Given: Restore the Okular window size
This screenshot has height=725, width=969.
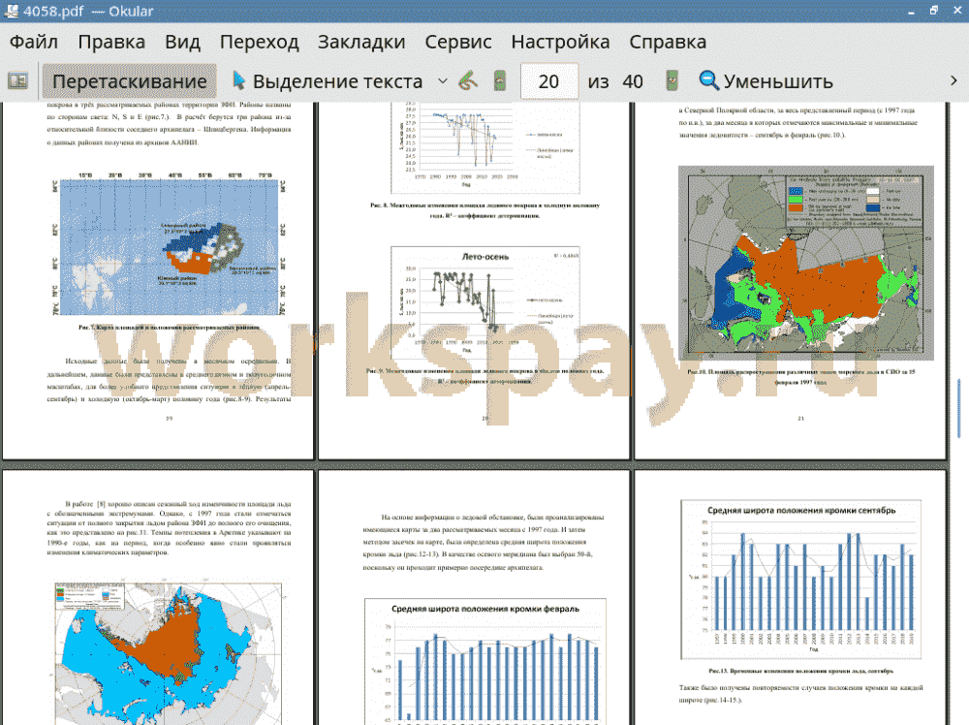Looking at the screenshot, I should pos(934,11).
